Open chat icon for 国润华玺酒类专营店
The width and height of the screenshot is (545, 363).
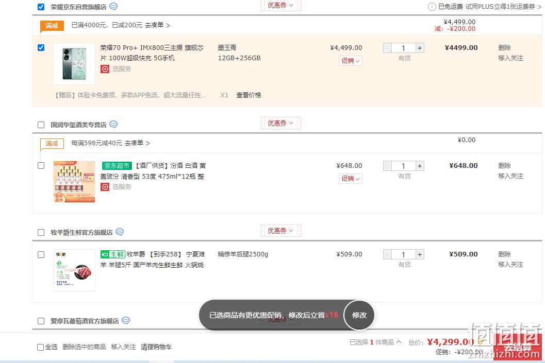tap(113, 124)
